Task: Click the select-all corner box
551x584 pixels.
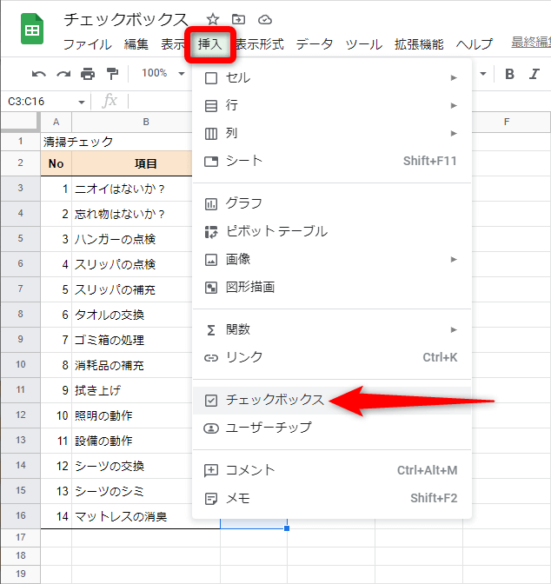Action: point(20,123)
